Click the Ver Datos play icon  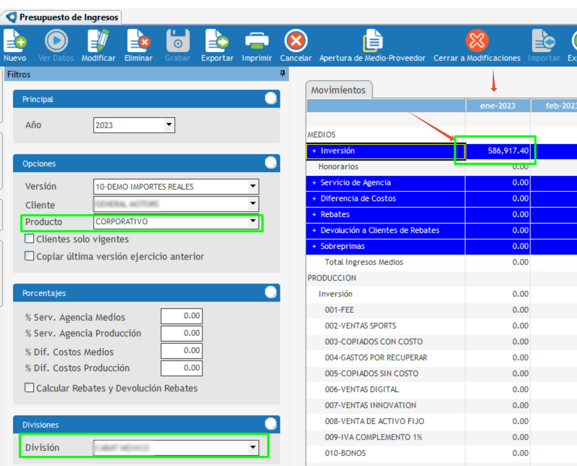tap(56, 41)
